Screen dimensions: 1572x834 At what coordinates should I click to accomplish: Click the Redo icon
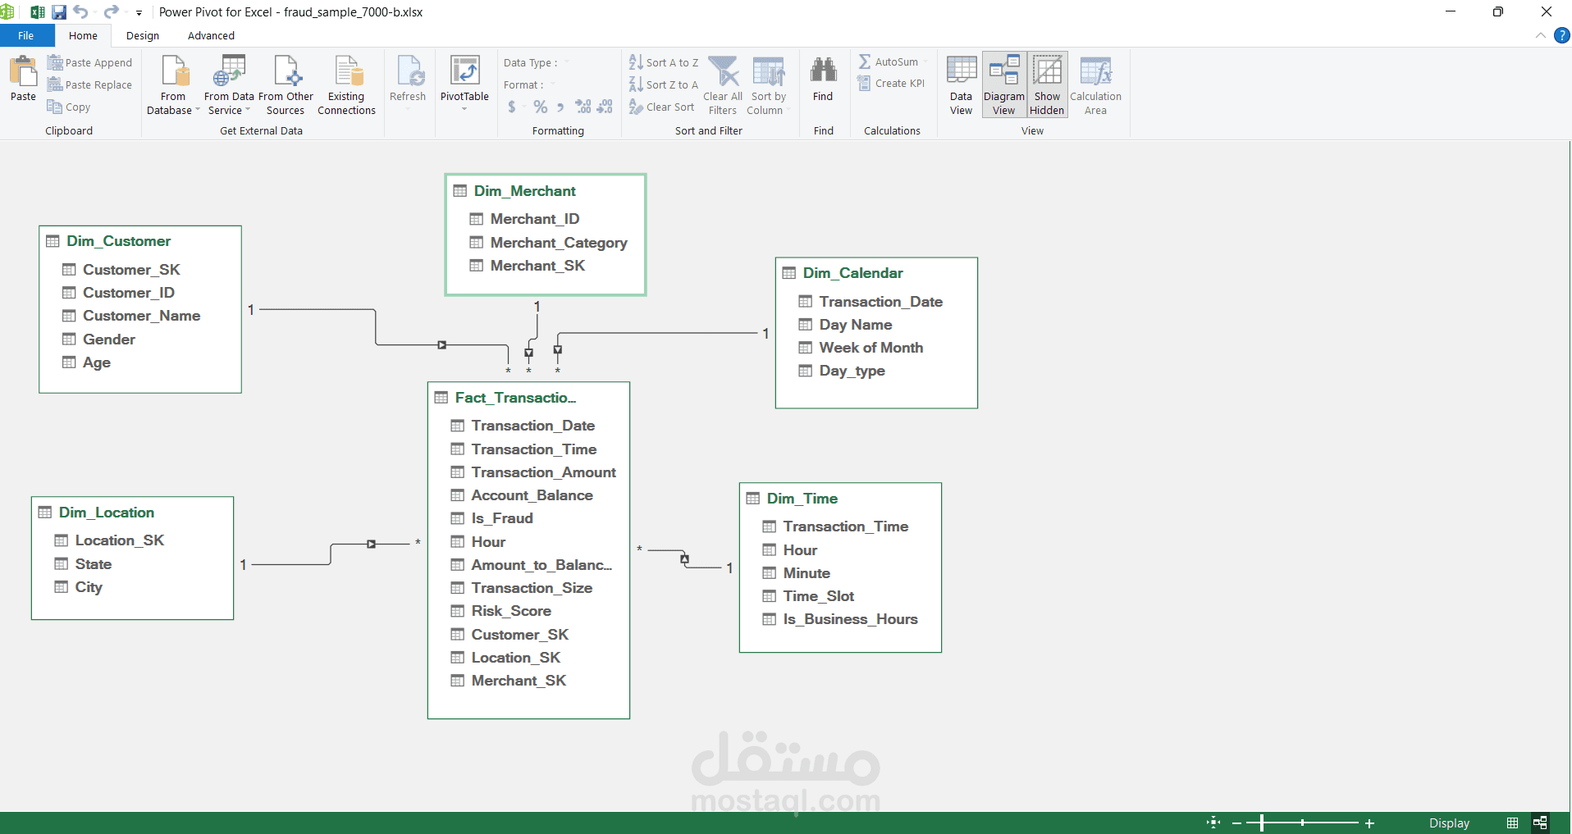[111, 11]
